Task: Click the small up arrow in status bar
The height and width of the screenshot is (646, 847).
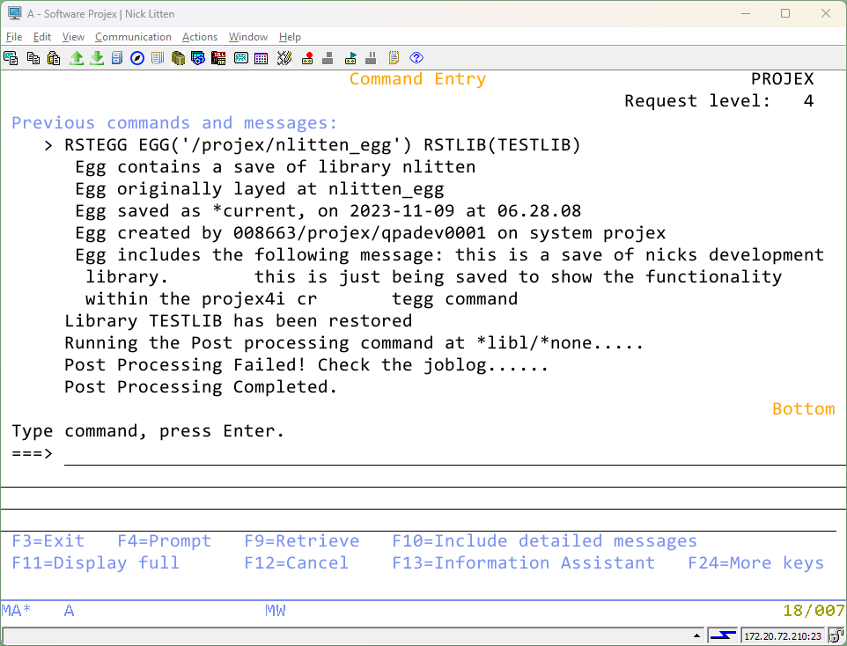Action: point(696,635)
